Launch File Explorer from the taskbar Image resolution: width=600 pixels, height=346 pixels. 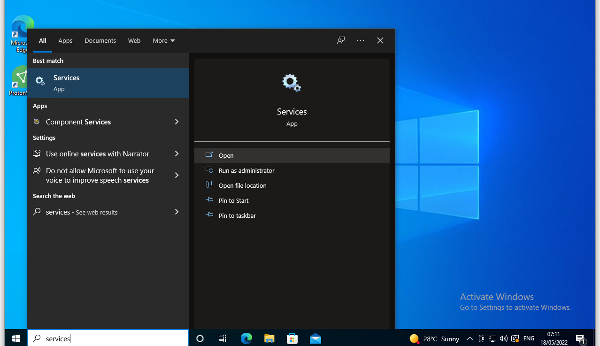[x=269, y=338]
